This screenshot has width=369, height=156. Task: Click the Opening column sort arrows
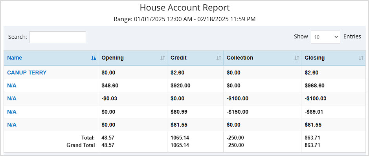[162, 58]
